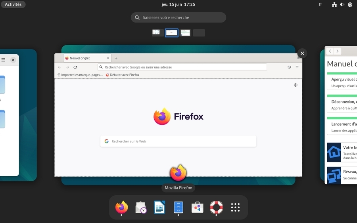Image resolution: width=357 pixels, height=223 pixels.
Task: Switch to third workspace thumbnail
Action: coord(185,33)
